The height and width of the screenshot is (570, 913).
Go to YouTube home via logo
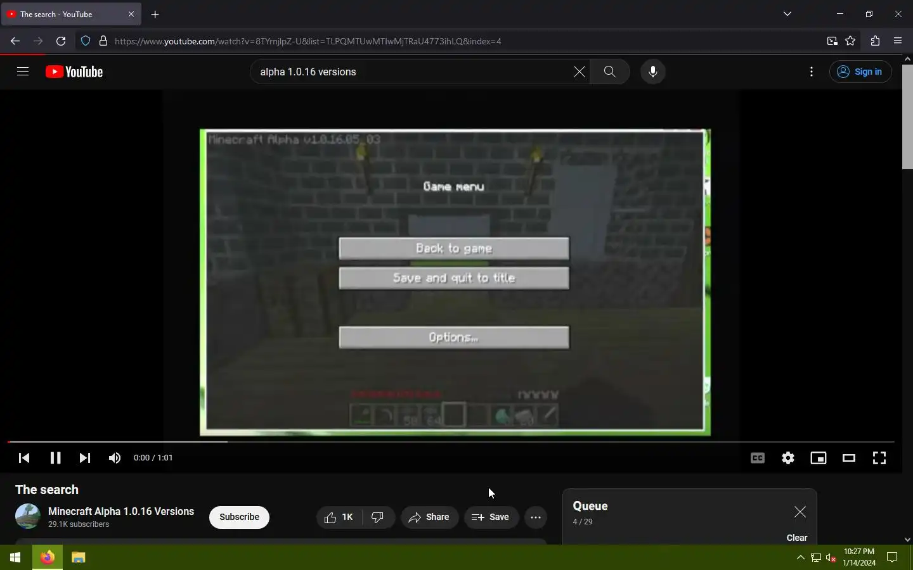(x=74, y=72)
